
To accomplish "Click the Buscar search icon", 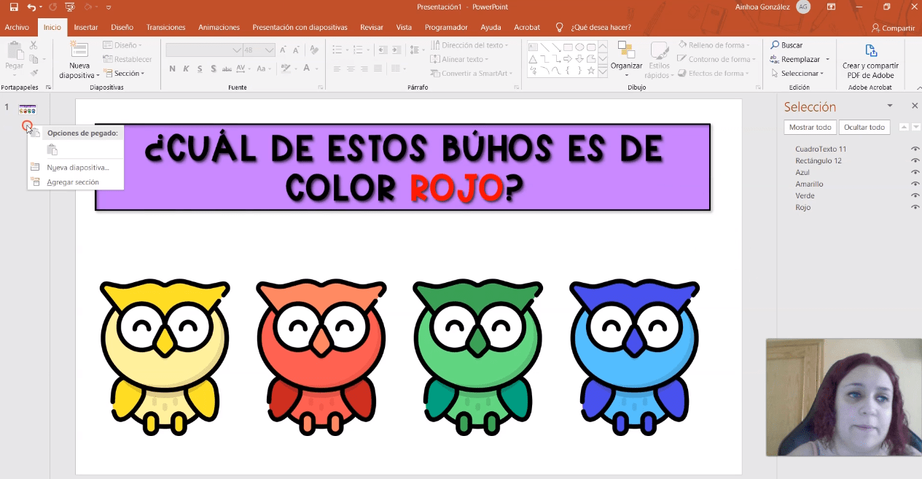I will 776,45.
